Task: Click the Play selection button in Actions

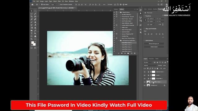Action: (x=125, y=53)
